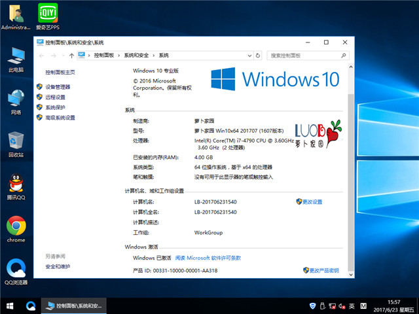Screen dimensions: 419x314
Task: Open the Administrator folder desktop icon
Action: (x=16, y=16)
